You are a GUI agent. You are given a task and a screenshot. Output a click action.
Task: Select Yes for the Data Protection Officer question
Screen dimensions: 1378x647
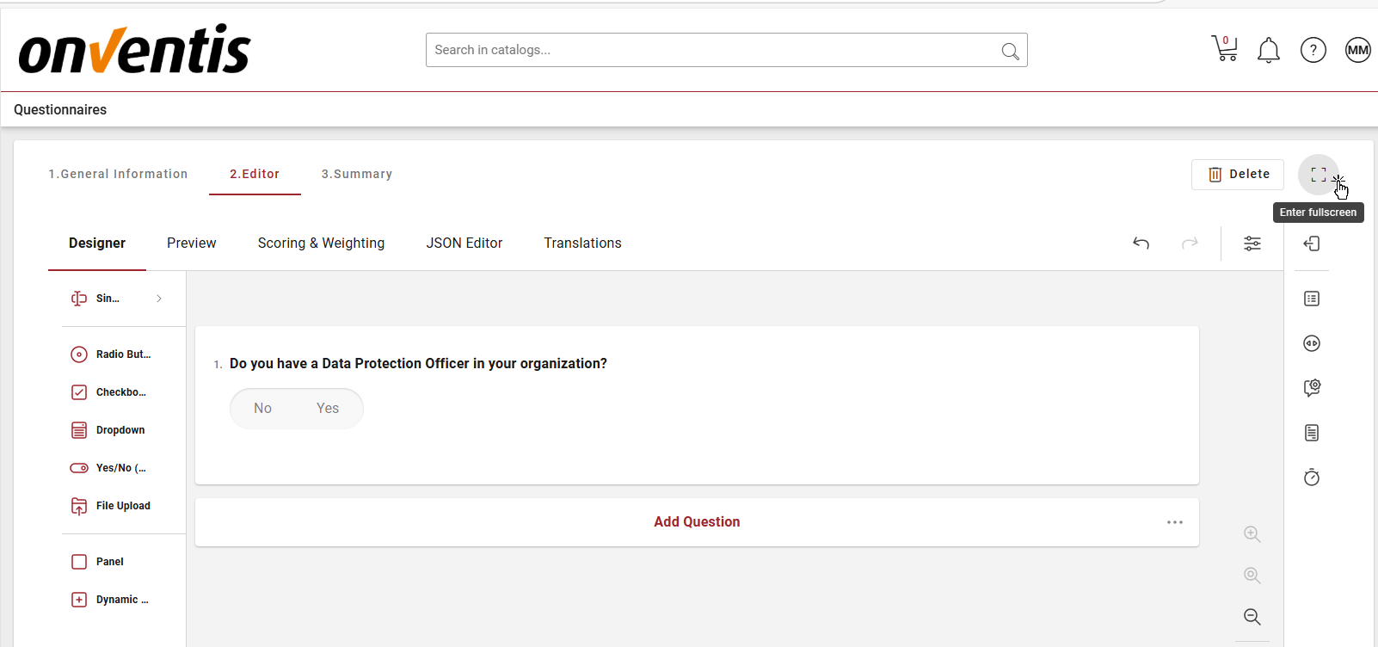(x=328, y=409)
